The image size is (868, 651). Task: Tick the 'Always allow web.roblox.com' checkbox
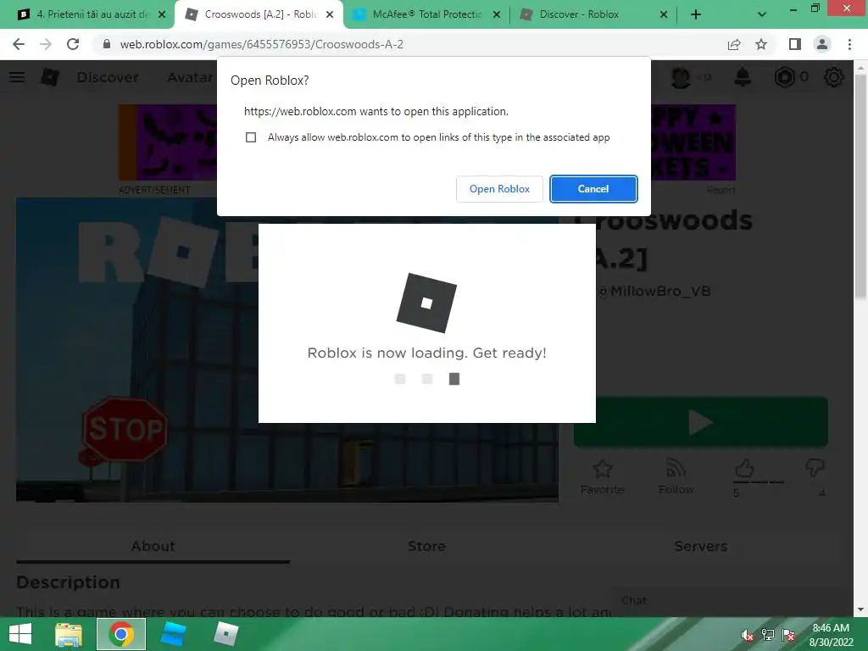251,137
